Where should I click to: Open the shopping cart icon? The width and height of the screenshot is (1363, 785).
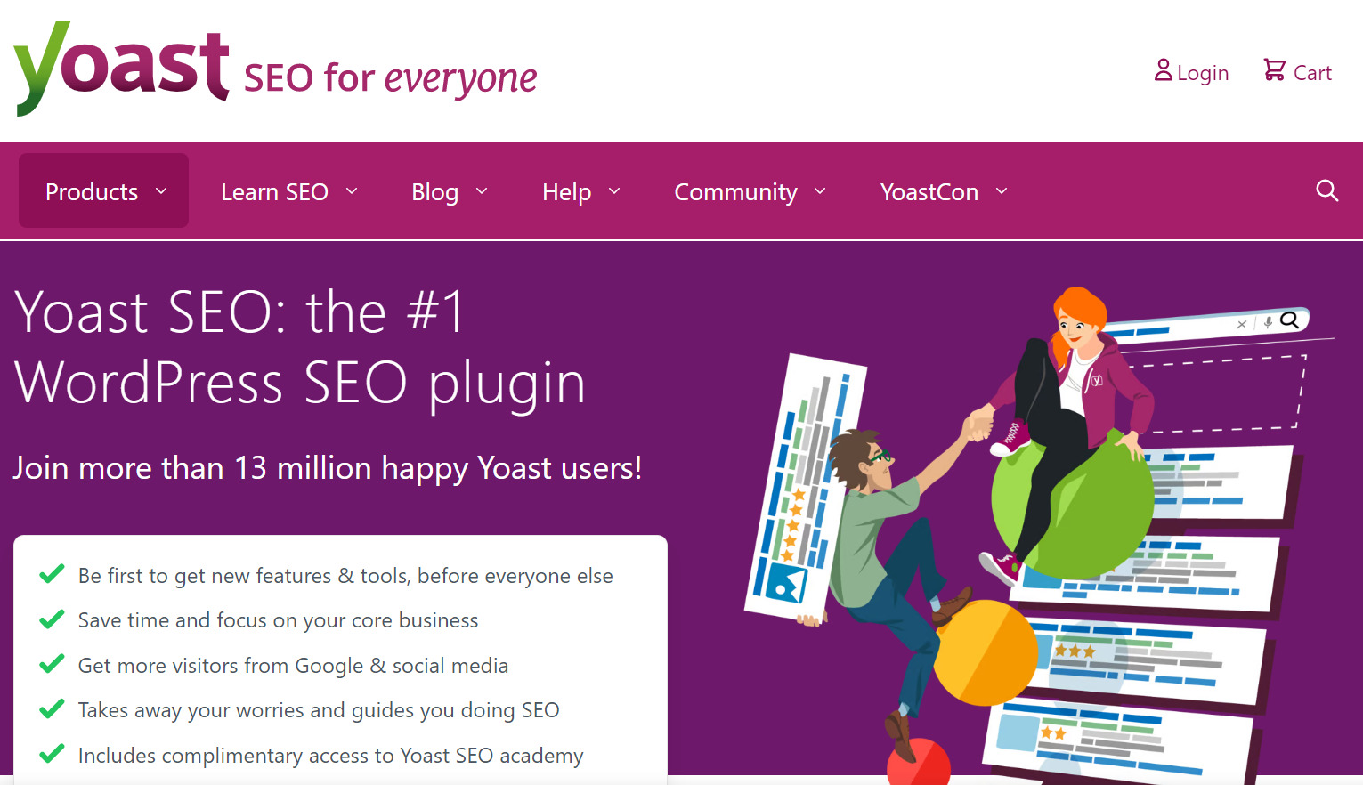coord(1273,69)
